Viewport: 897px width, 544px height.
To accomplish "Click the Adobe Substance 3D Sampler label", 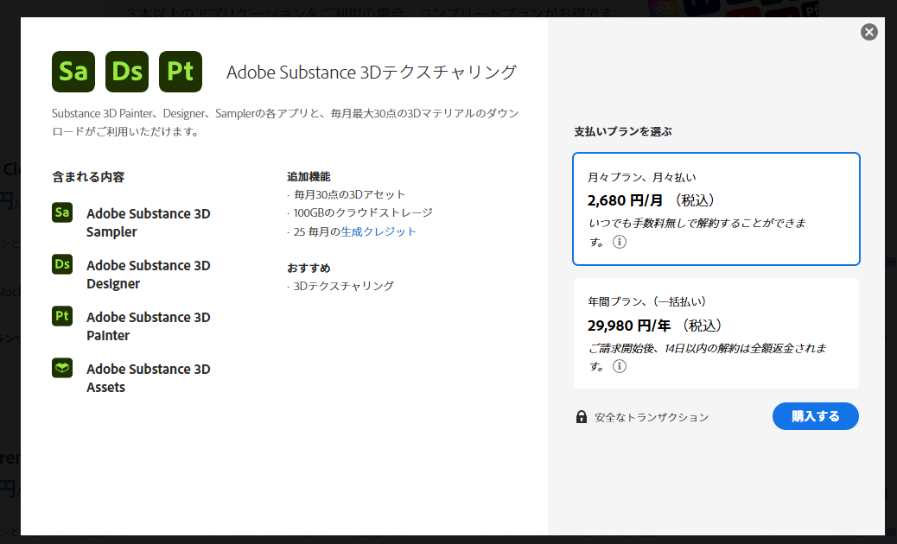I will 148,222.
